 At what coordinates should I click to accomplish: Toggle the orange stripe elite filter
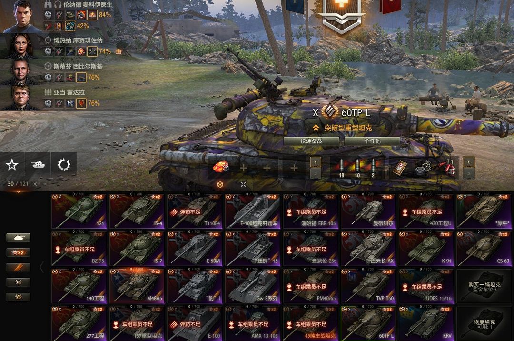(x=19, y=267)
